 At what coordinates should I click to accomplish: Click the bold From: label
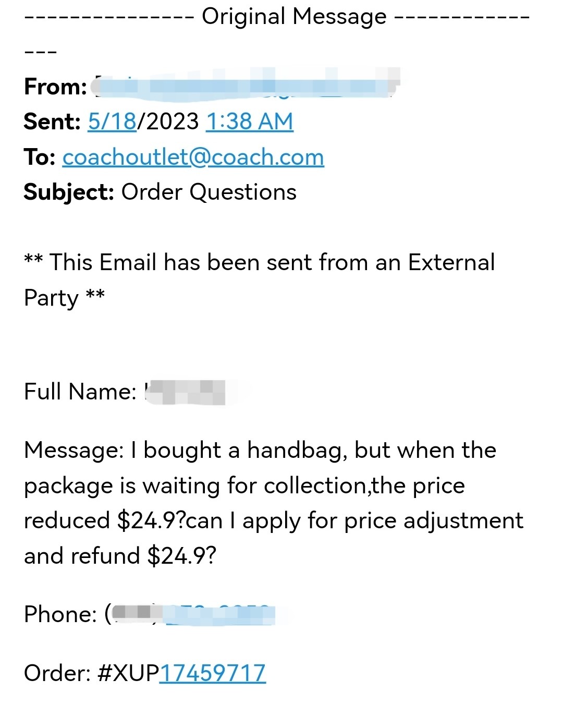55,87
